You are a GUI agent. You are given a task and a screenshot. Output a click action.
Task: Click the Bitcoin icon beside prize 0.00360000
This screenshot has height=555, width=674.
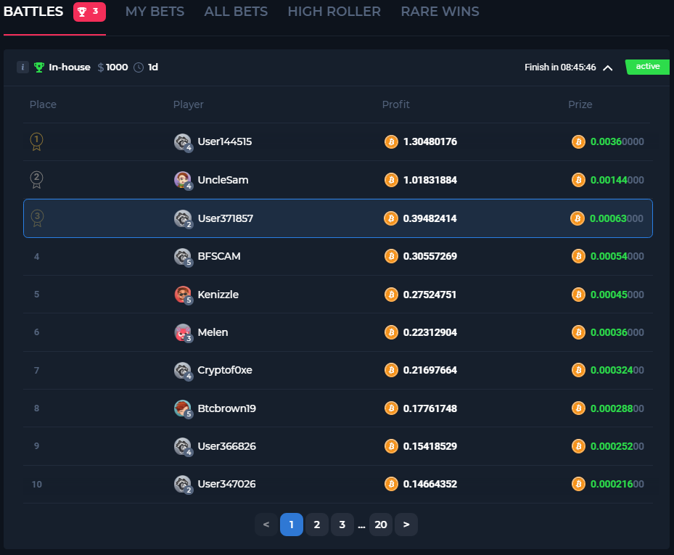coord(578,142)
